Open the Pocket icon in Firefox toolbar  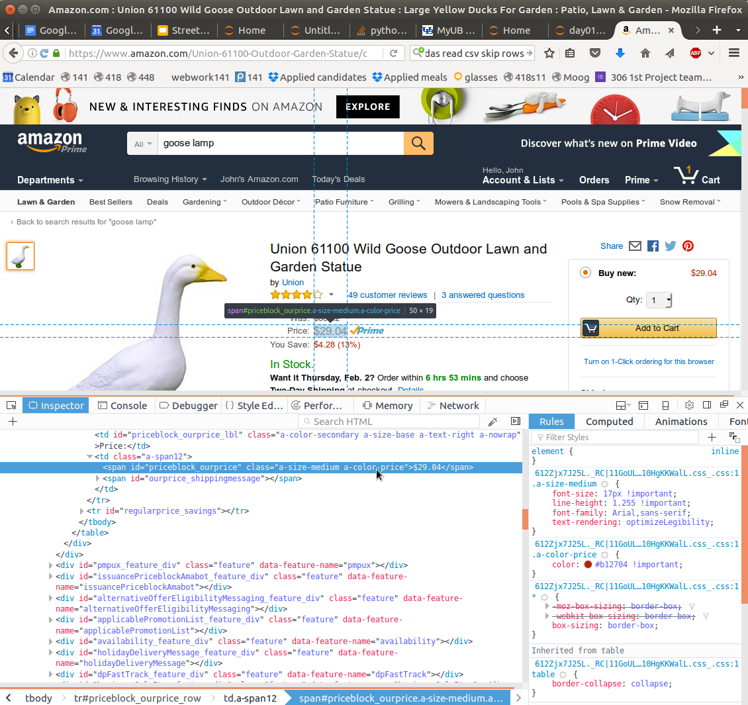pyautogui.click(x=594, y=54)
